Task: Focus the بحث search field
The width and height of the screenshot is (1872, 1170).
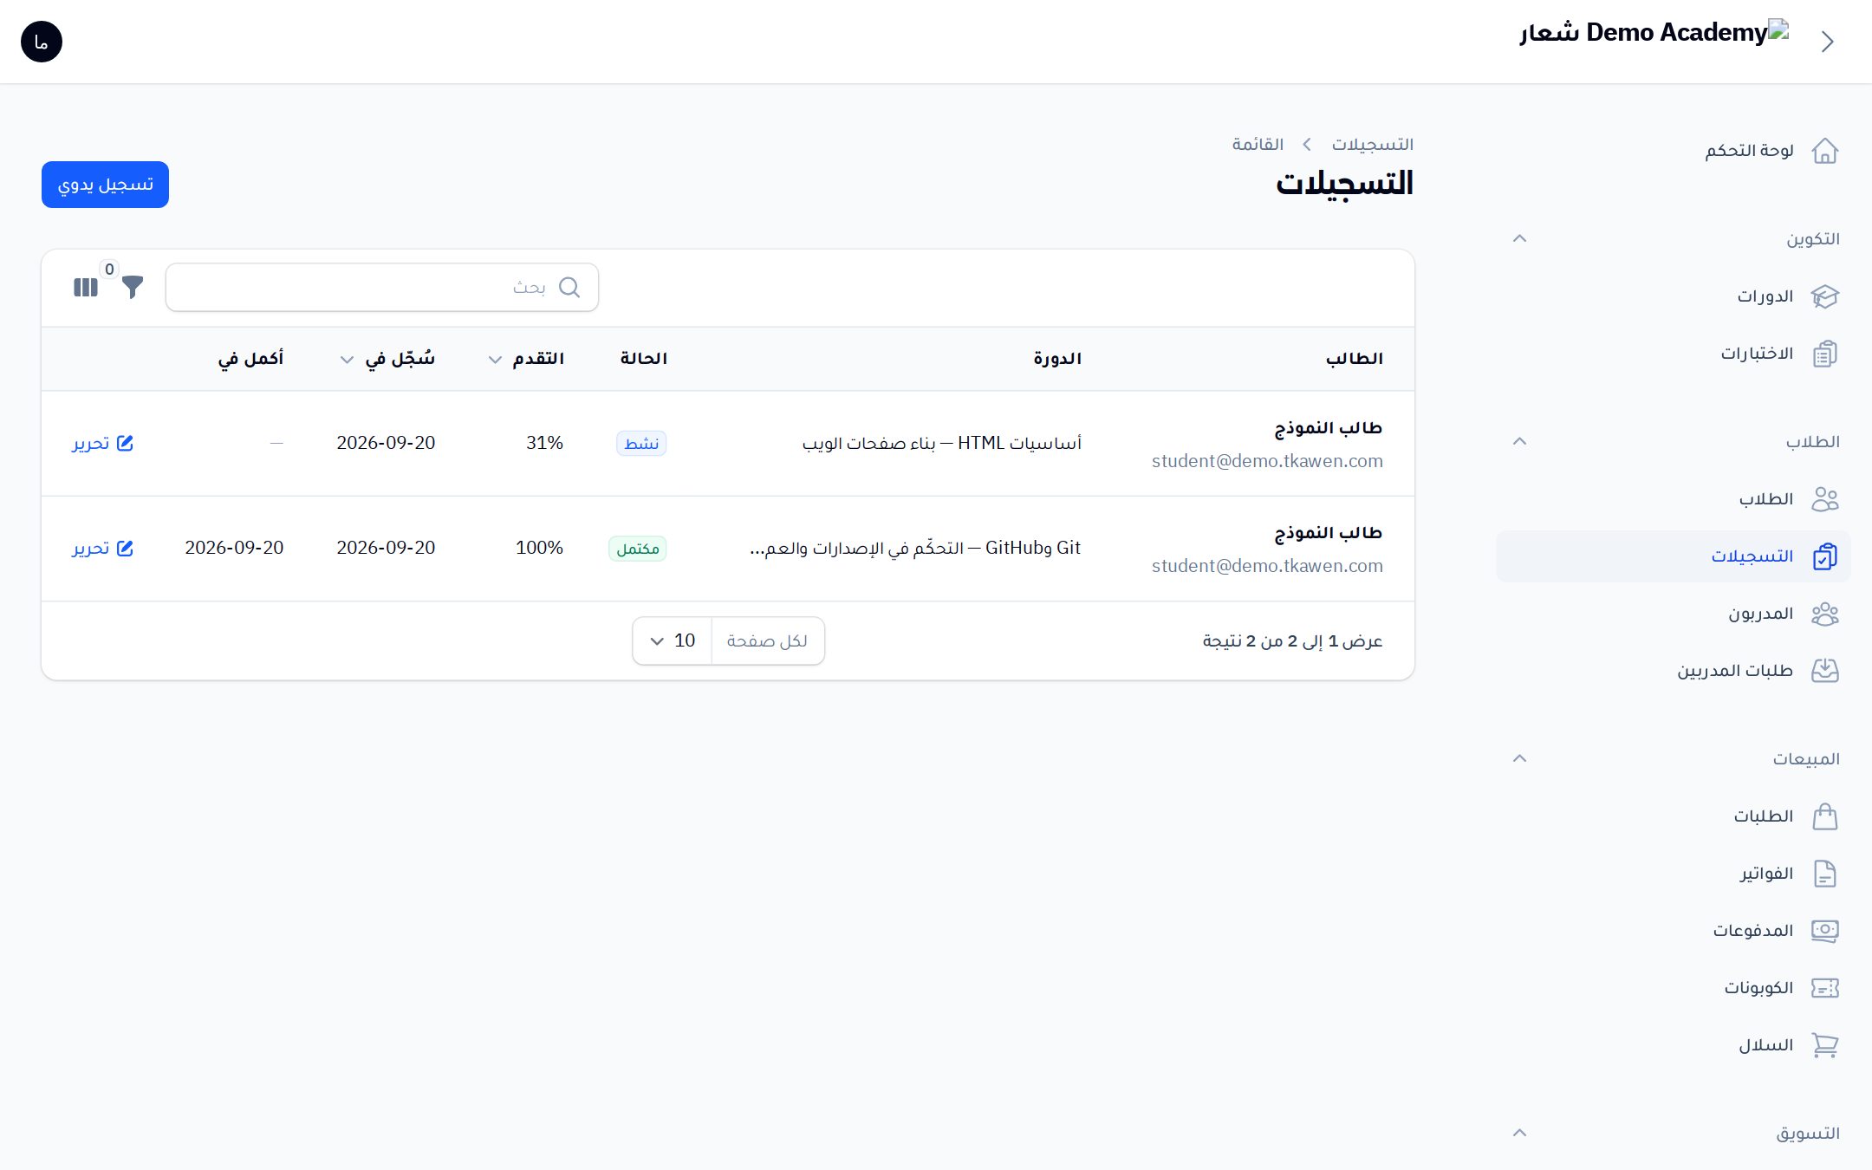Action: [x=382, y=287]
